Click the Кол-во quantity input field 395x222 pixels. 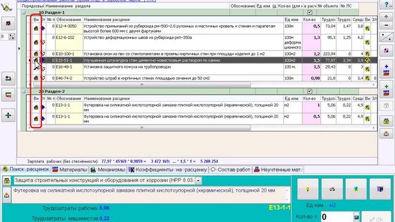[337, 216]
